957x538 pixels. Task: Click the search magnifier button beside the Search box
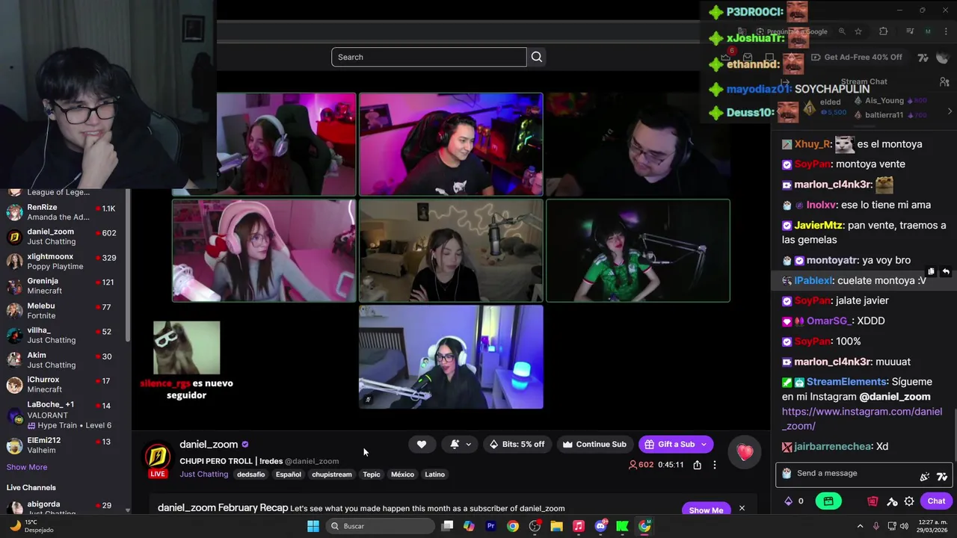[537, 57]
